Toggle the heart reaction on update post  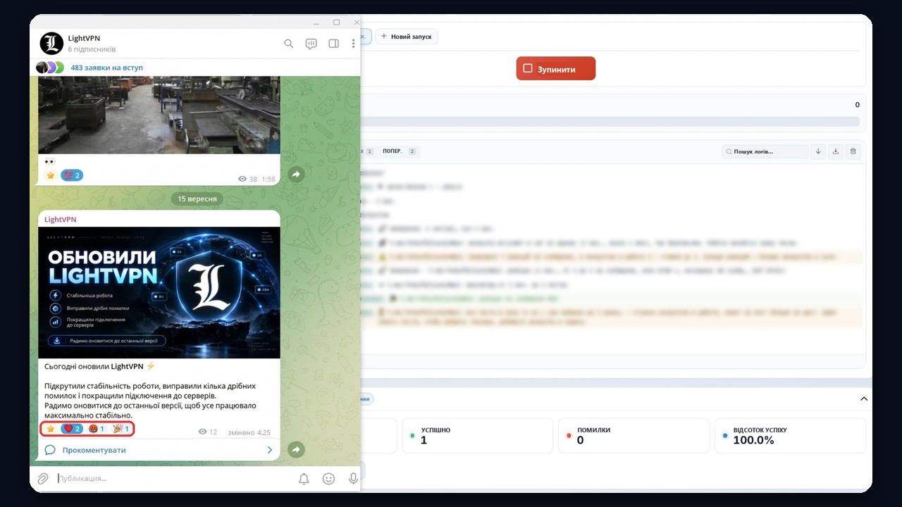coord(72,429)
